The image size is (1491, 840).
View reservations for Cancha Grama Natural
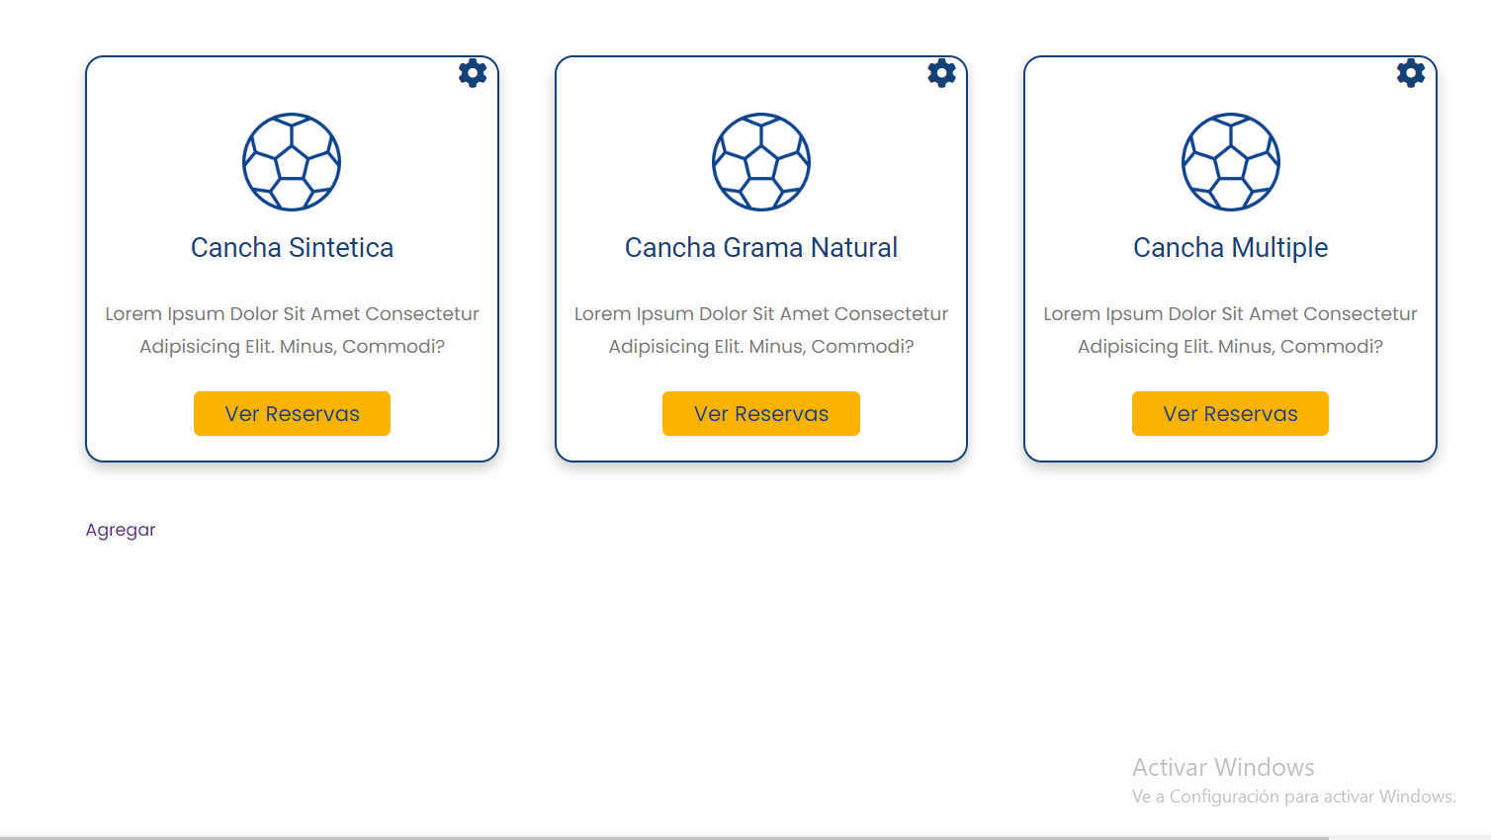coord(761,413)
